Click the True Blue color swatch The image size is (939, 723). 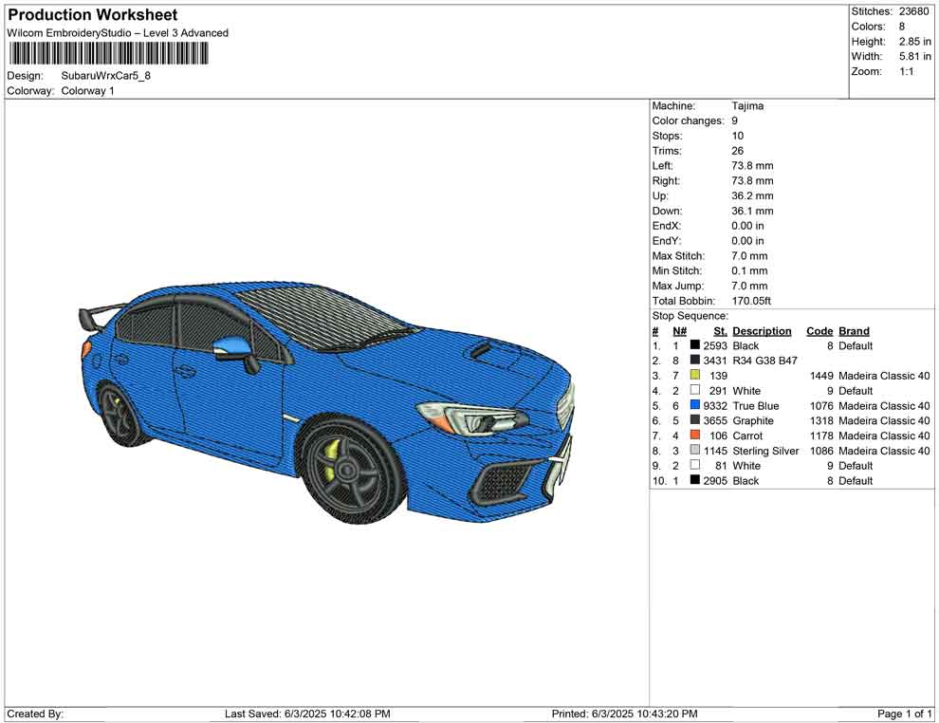tap(695, 406)
